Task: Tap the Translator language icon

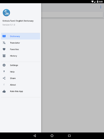Action: click(4, 43)
